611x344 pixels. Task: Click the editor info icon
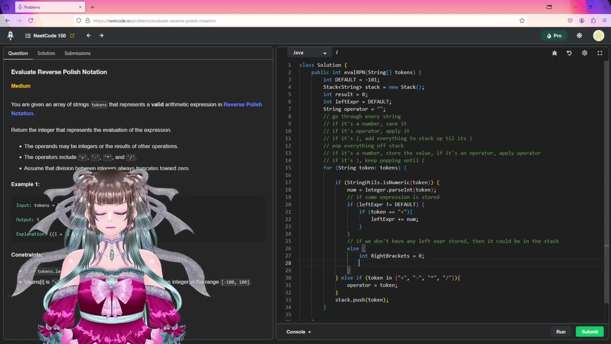click(337, 52)
